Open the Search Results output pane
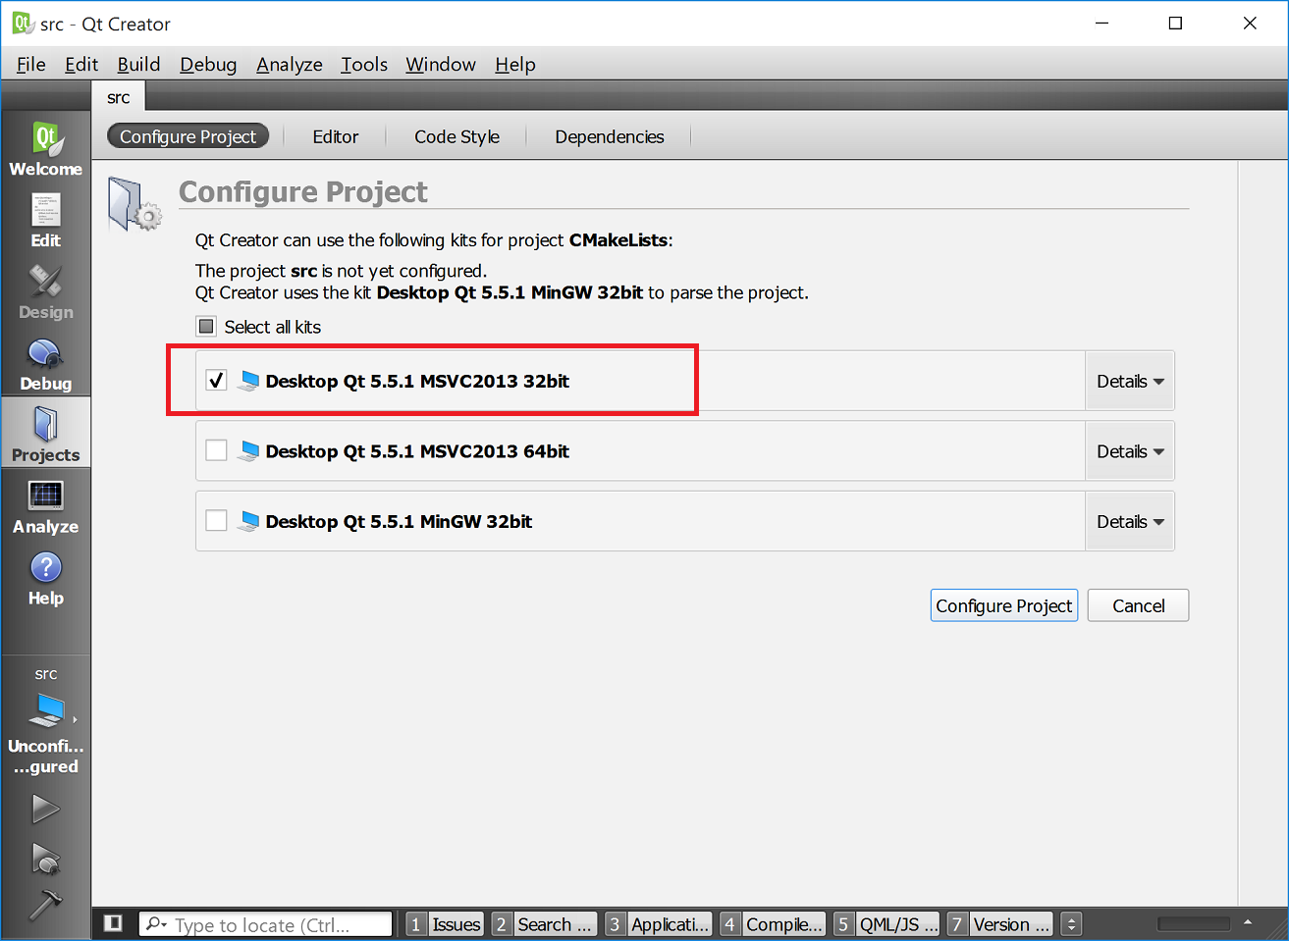 tap(543, 924)
